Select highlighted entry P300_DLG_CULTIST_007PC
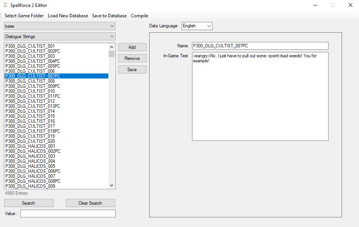This screenshot has width=359, height=227. pos(56,76)
